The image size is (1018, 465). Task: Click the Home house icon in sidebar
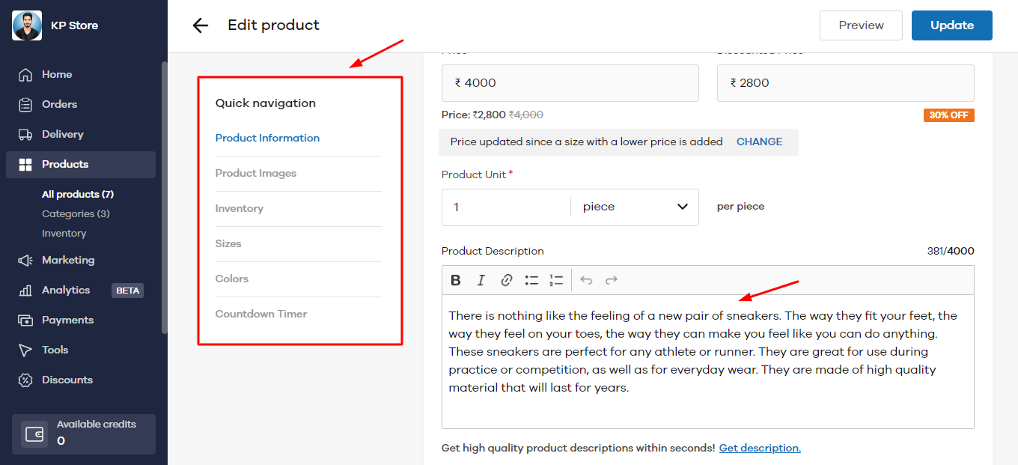point(25,75)
